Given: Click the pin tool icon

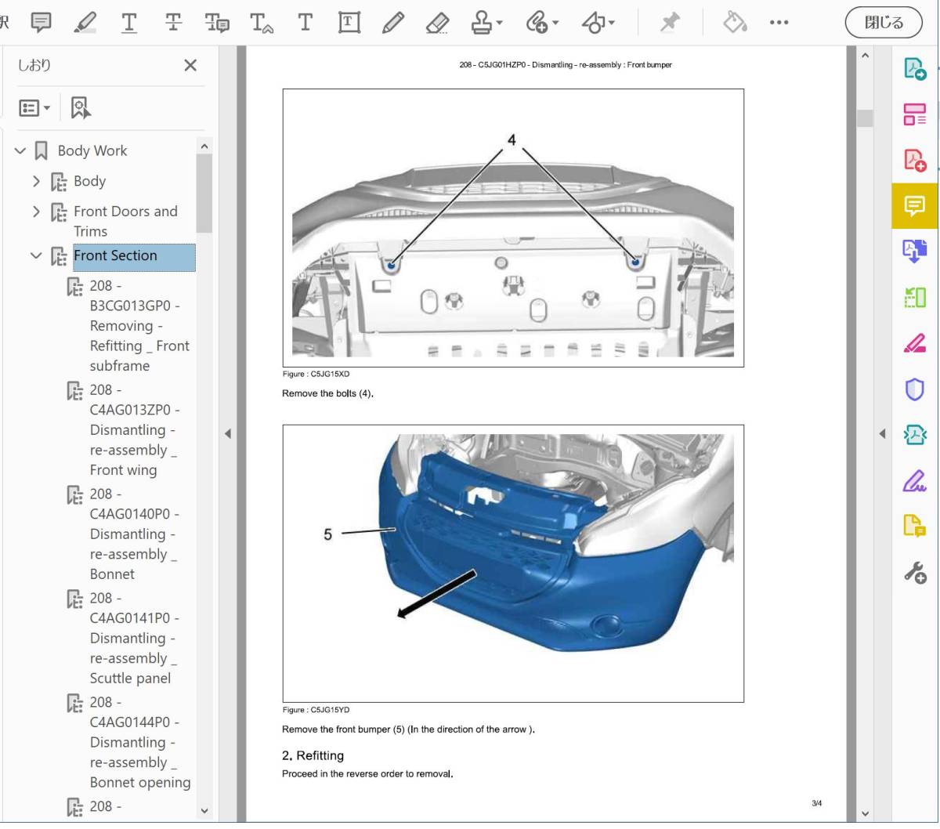Looking at the screenshot, I should click(x=670, y=22).
